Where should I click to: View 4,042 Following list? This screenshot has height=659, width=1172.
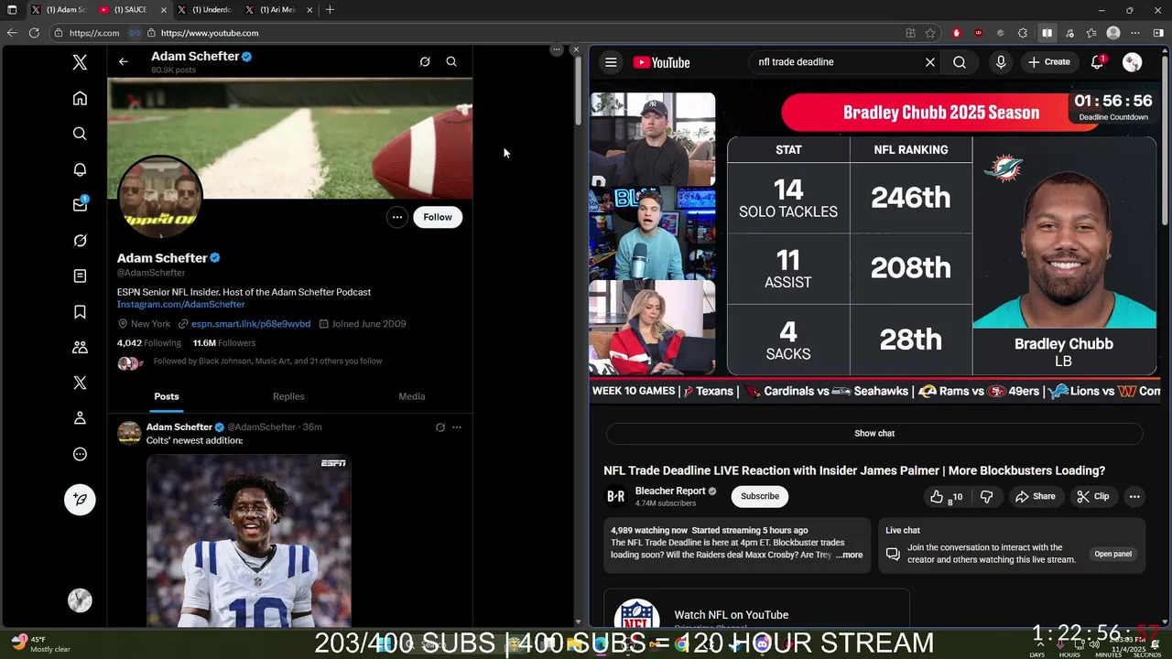point(149,343)
